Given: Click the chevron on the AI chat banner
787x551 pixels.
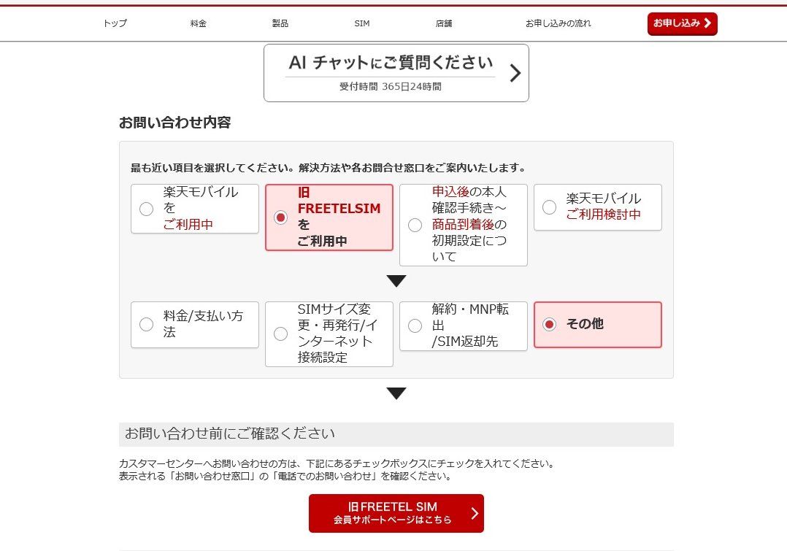Looking at the screenshot, I should 515,73.
